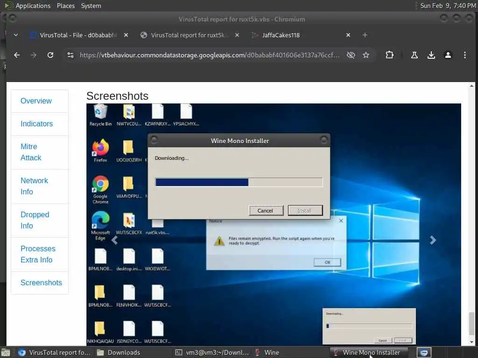Click the small Downloading dialog thumbnail in the screenshot
Screen dimensions: 478x358
(369, 326)
